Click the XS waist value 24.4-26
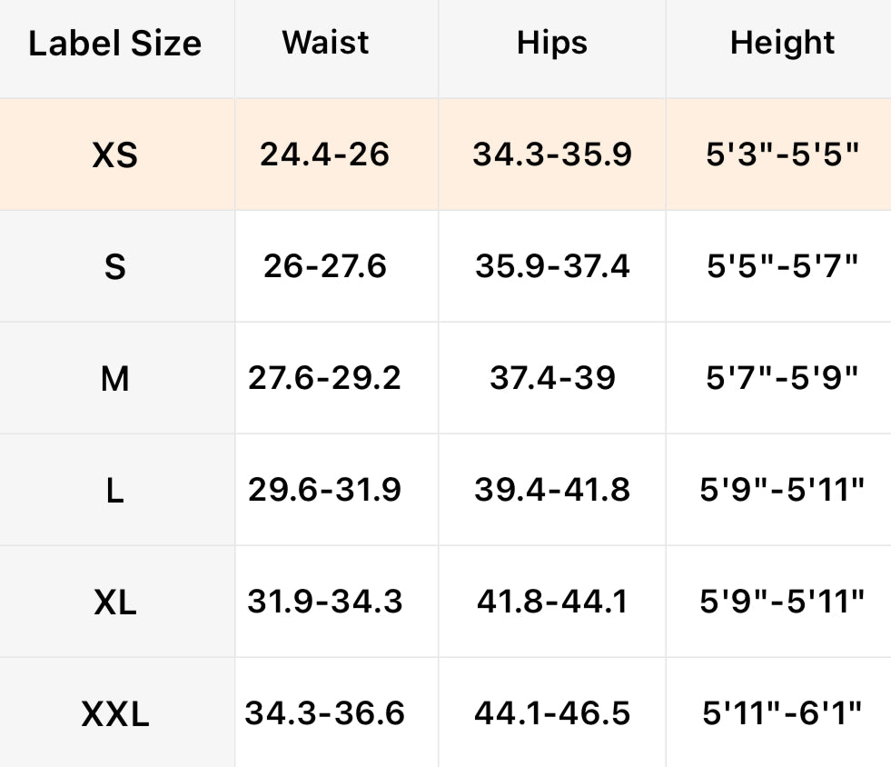 (x=325, y=155)
